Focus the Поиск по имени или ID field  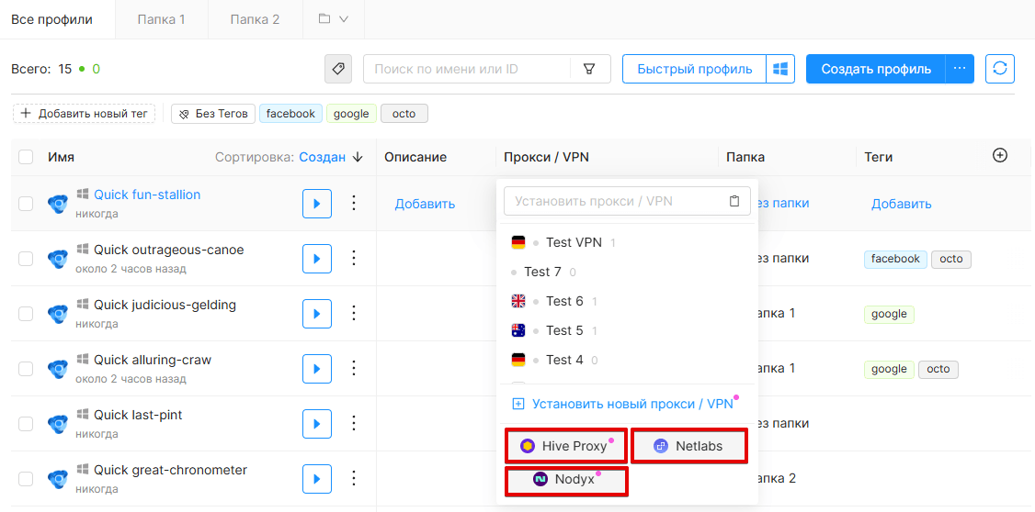[x=467, y=69]
